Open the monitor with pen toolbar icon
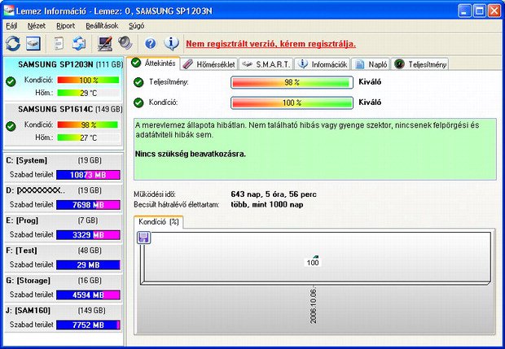 105,43
